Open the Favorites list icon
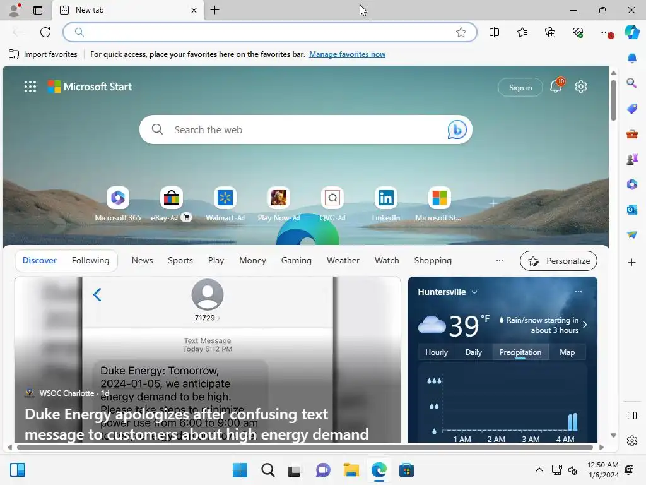Viewport: 646px width, 485px height. tap(522, 32)
